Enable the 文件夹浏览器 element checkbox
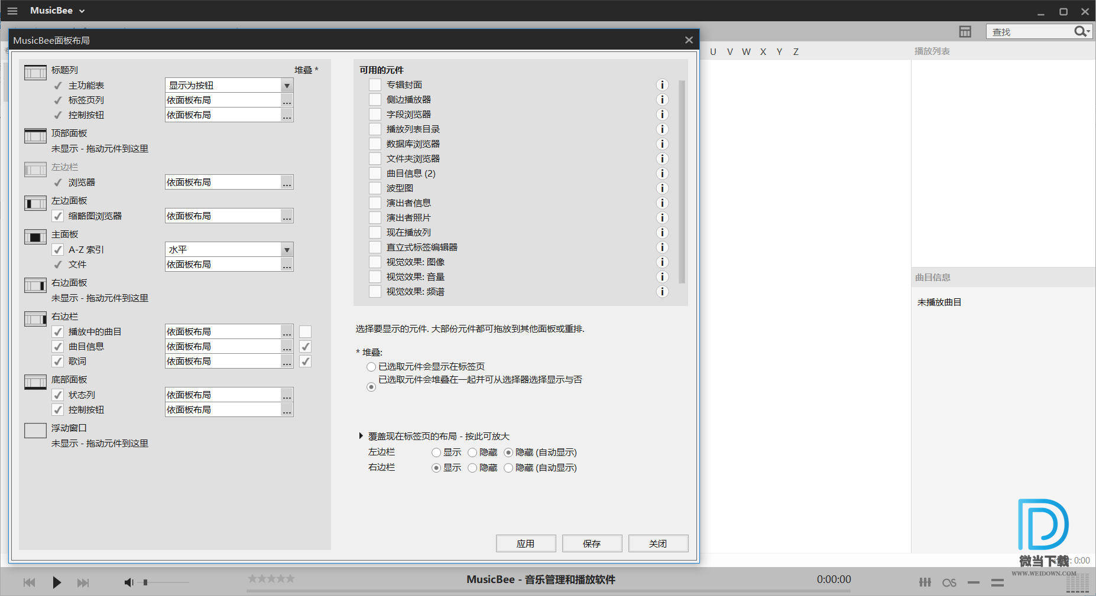1096x596 pixels. 375,159
